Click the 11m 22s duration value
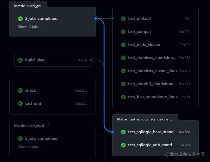The width and height of the screenshot is (210, 162). [x=184, y=145]
